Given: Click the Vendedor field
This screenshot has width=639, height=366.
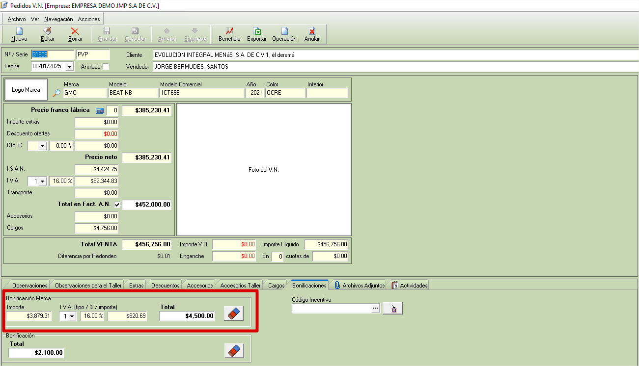Looking at the screenshot, I should [x=396, y=67].
